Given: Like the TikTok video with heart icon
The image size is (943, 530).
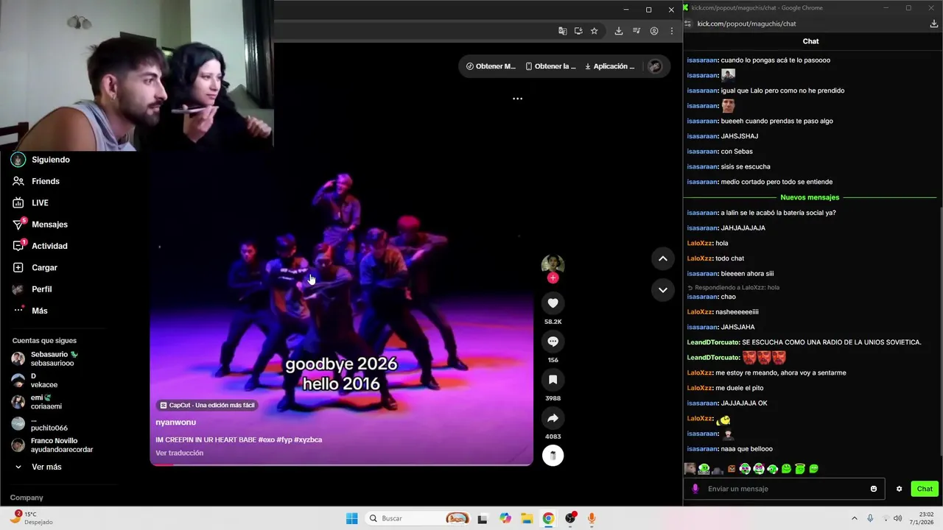Looking at the screenshot, I should 553,303.
